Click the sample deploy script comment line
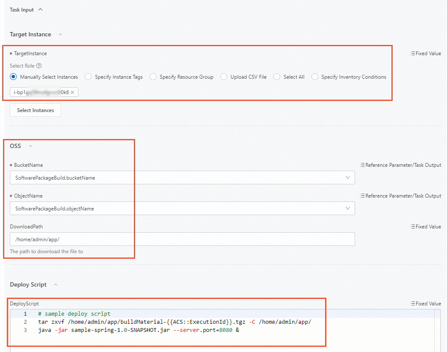This screenshot has height=352, width=447. 74,314
